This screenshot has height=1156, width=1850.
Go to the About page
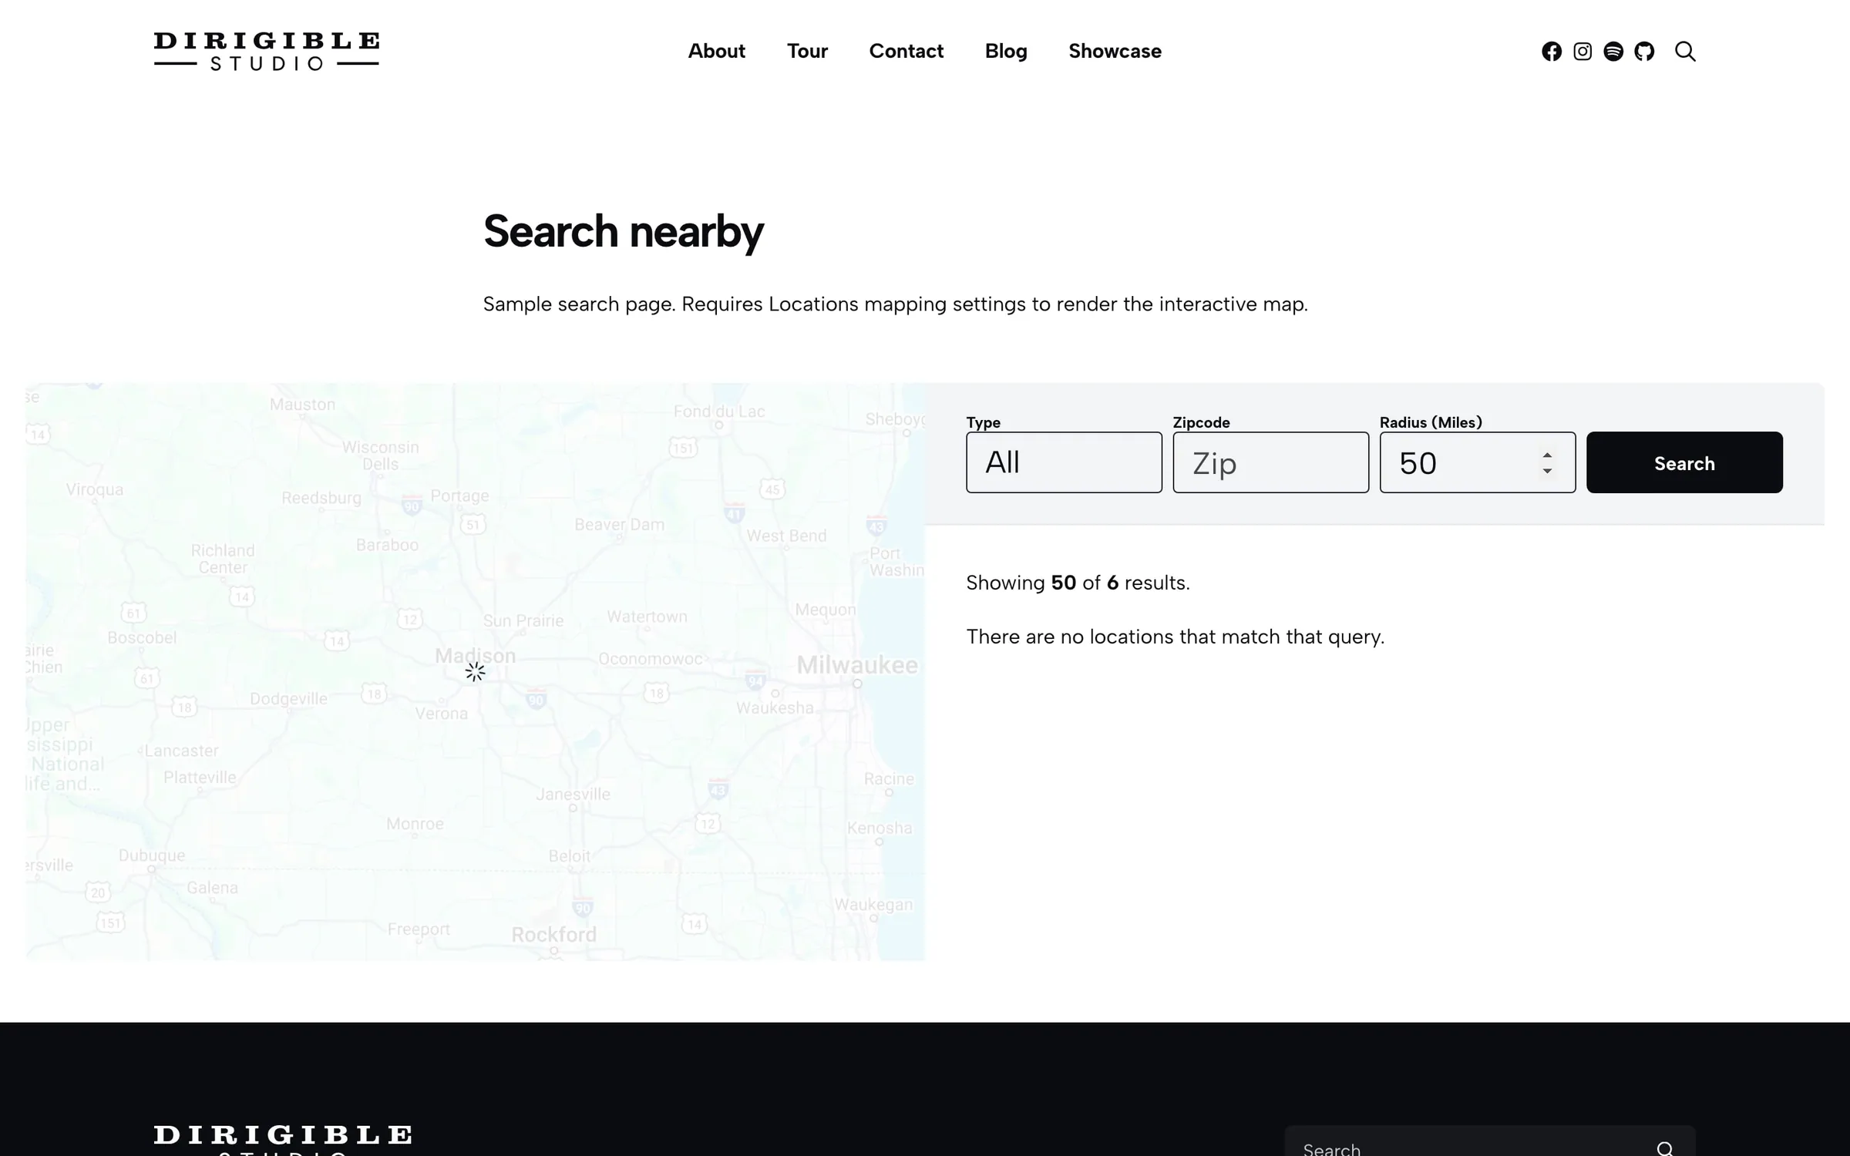716,51
